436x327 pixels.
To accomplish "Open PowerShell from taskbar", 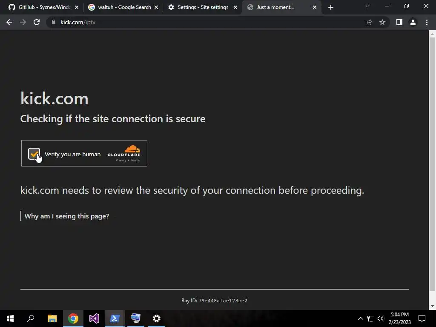I will point(115,318).
